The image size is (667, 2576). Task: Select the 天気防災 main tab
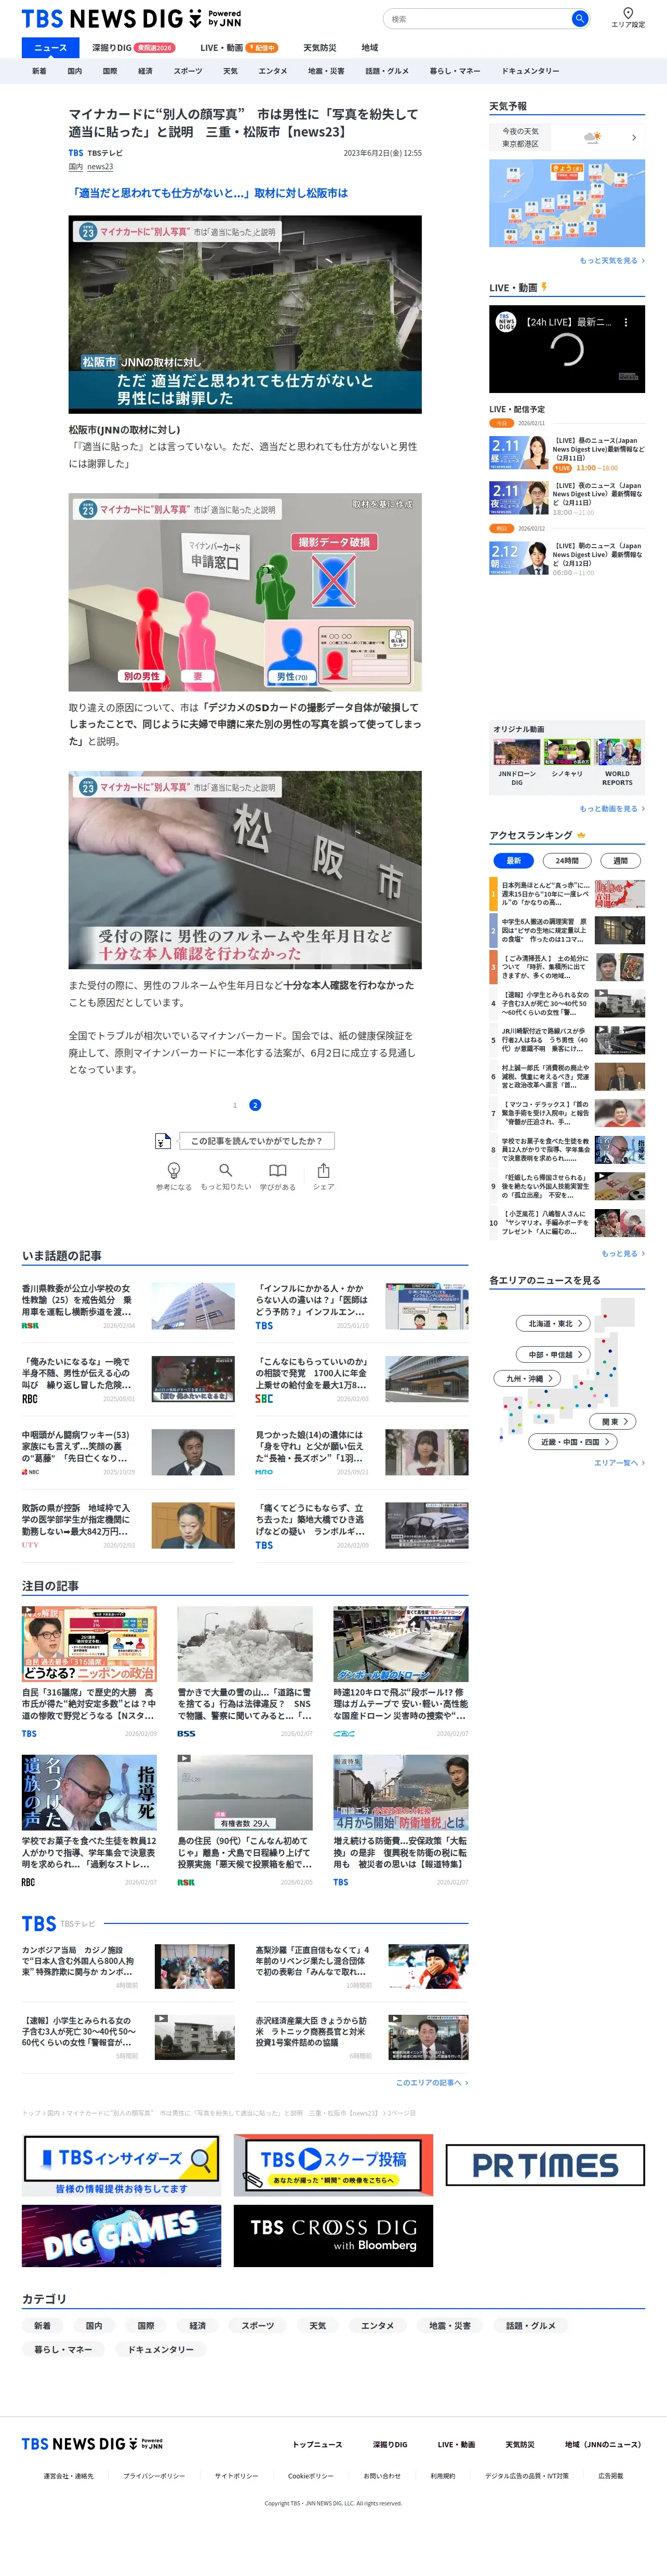(x=320, y=47)
